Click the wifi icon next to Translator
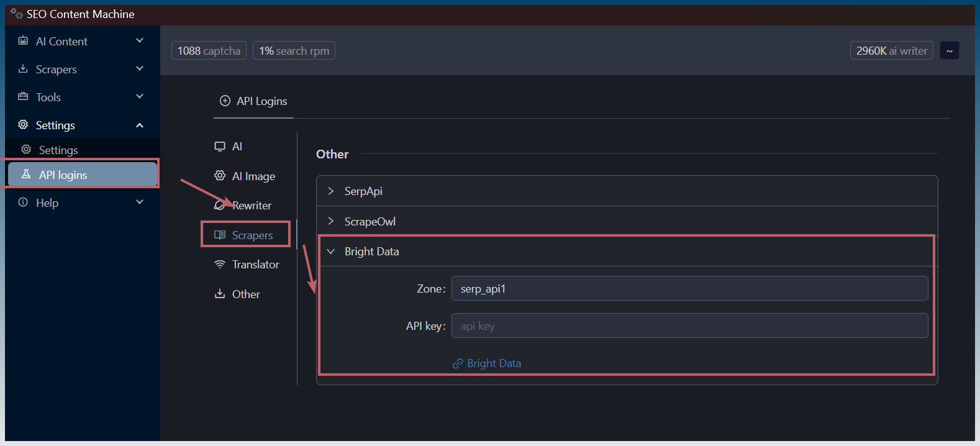 (x=220, y=264)
